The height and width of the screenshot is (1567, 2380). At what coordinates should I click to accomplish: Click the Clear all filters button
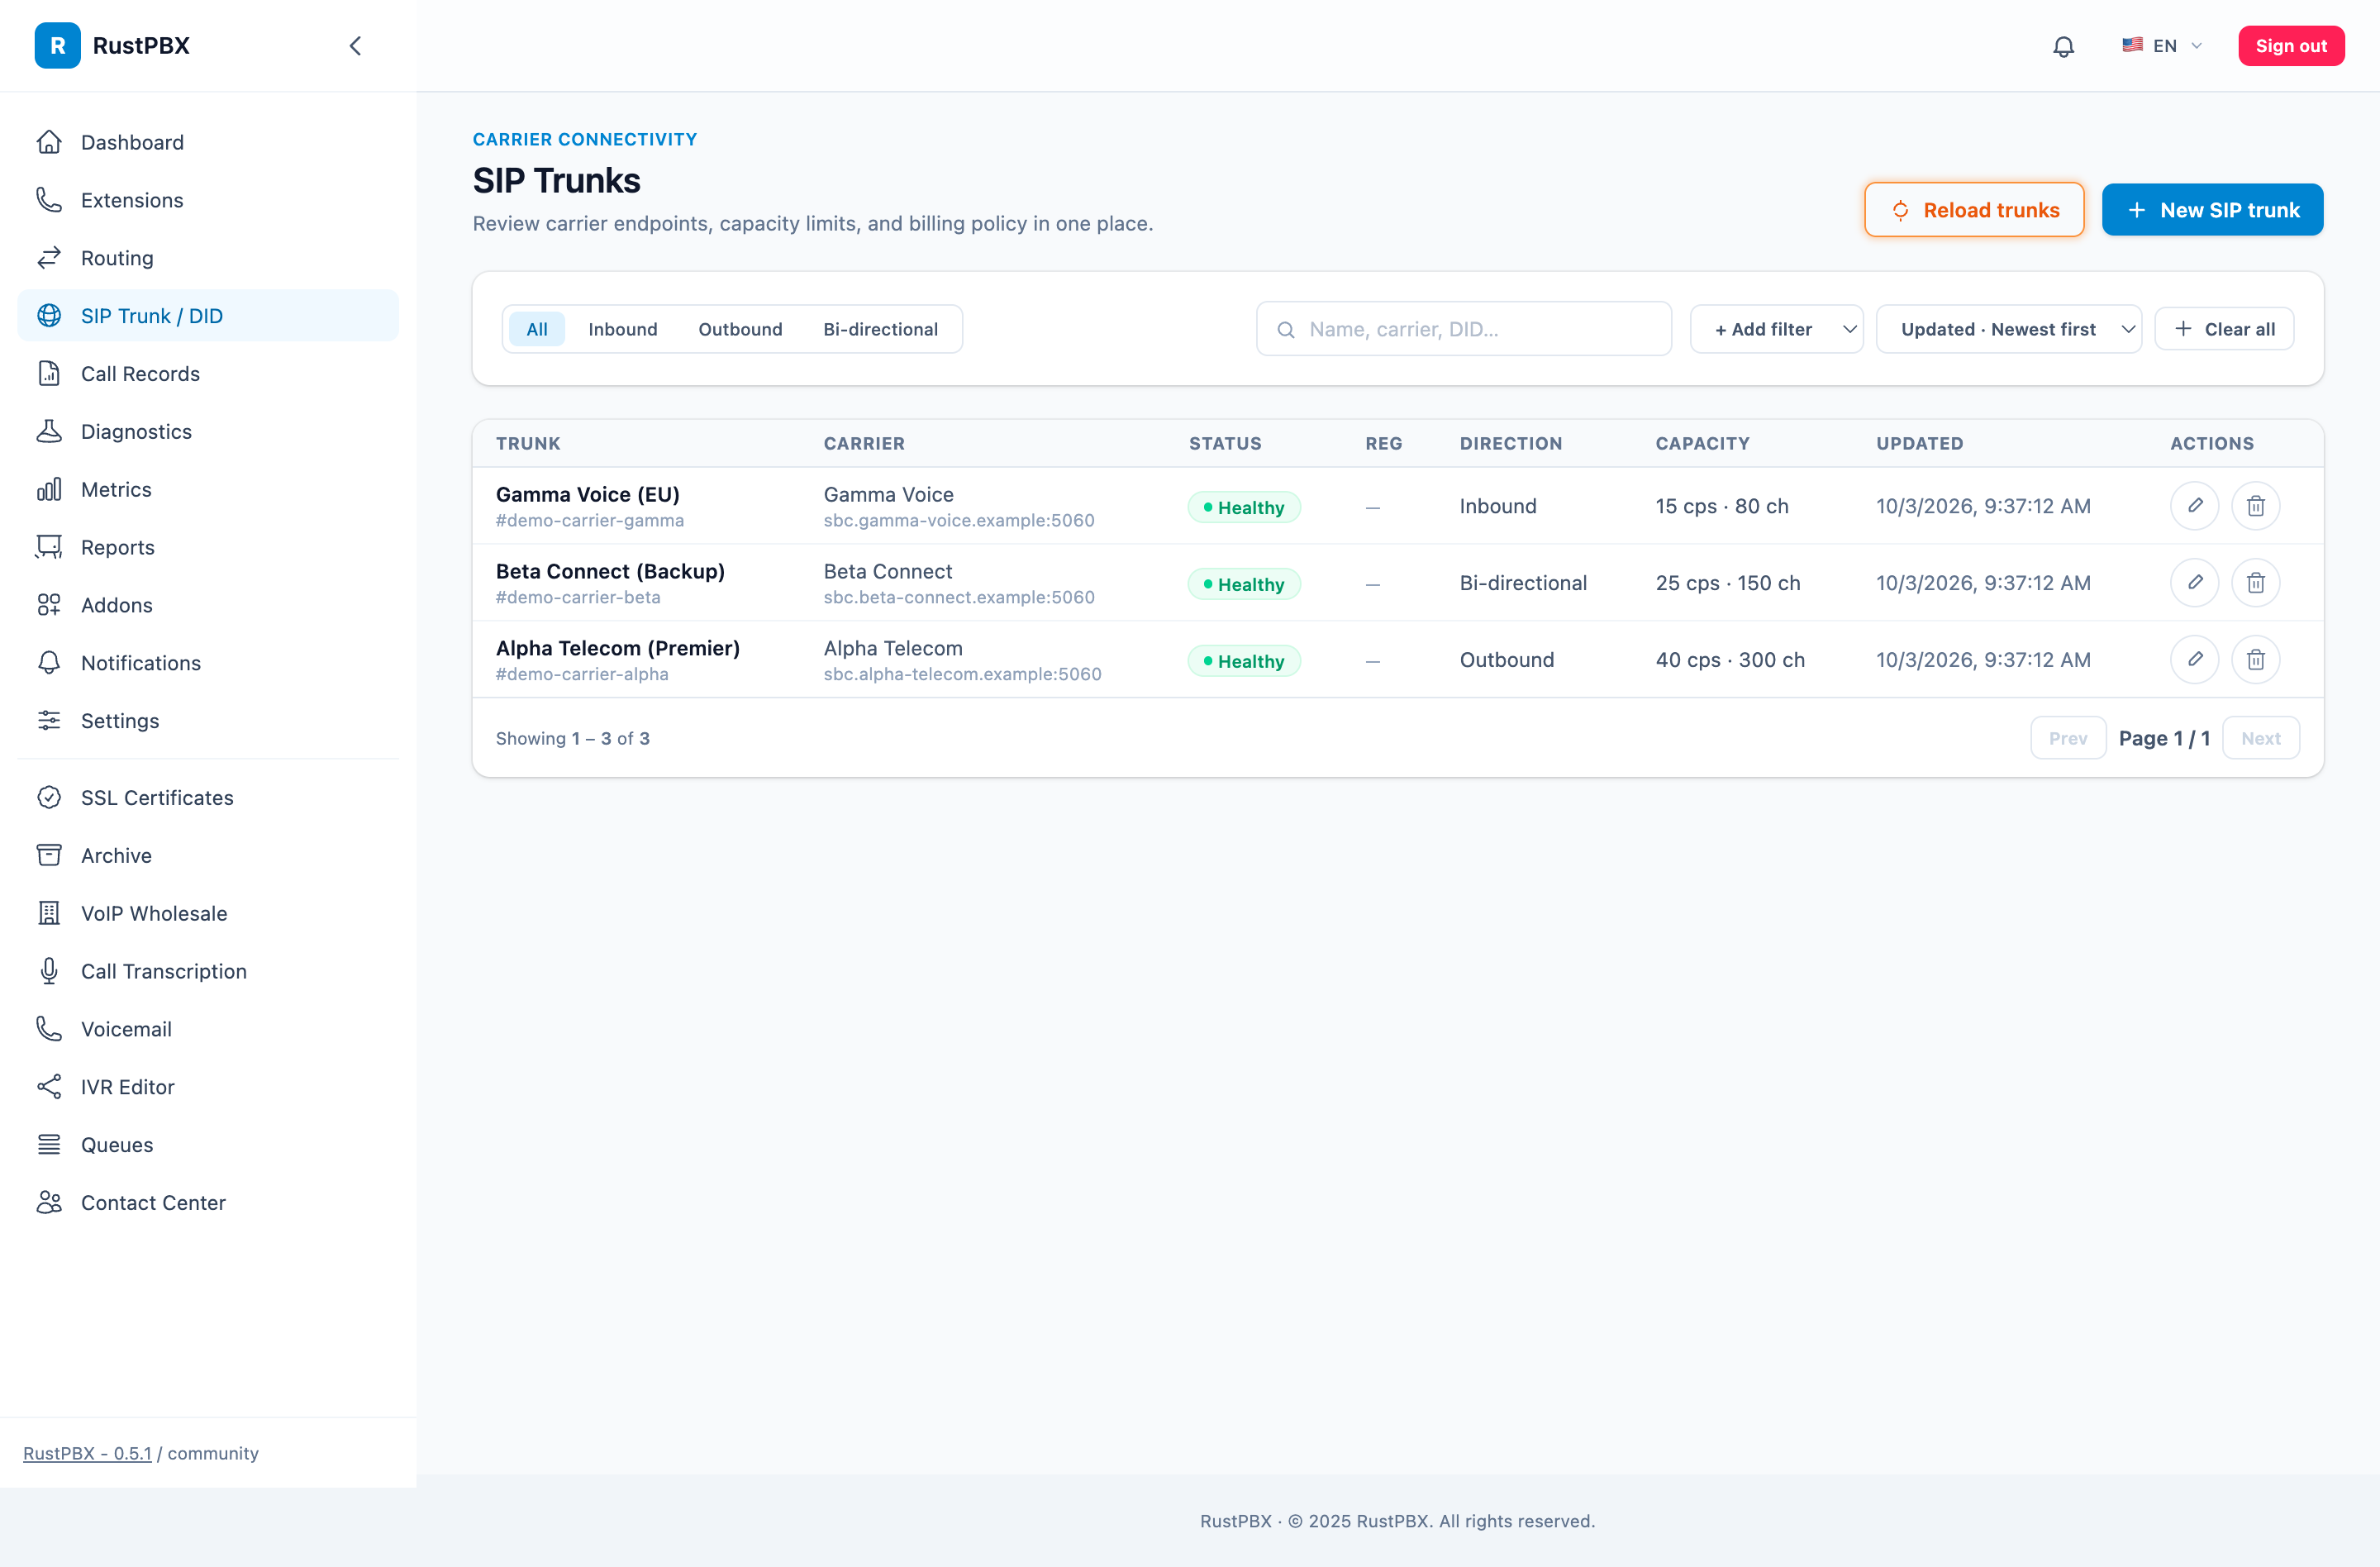coord(2224,329)
